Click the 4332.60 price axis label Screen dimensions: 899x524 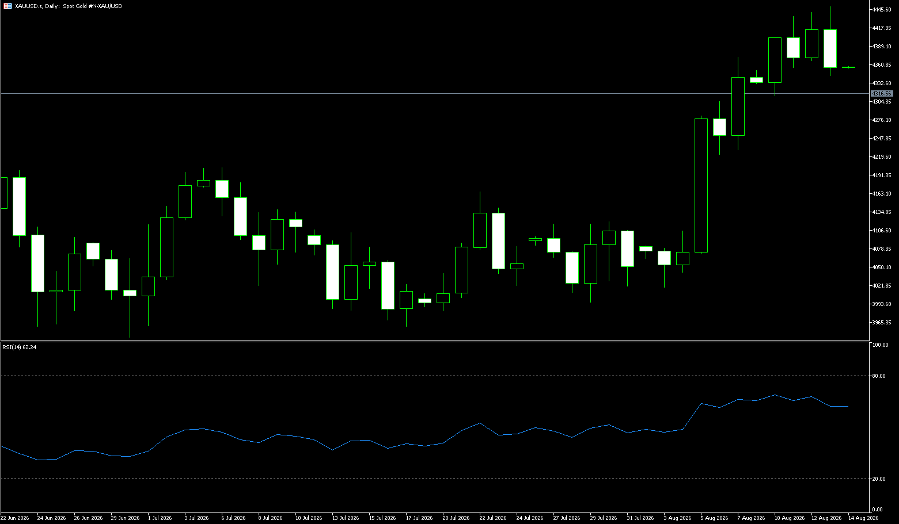coord(882,83)
